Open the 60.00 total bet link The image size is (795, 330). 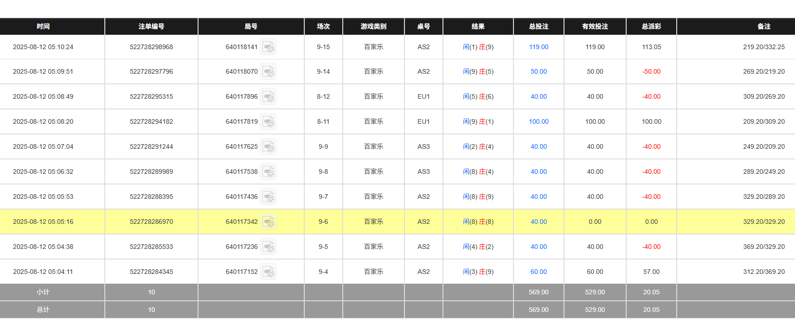pyautogui.click(x=539, y=272)
